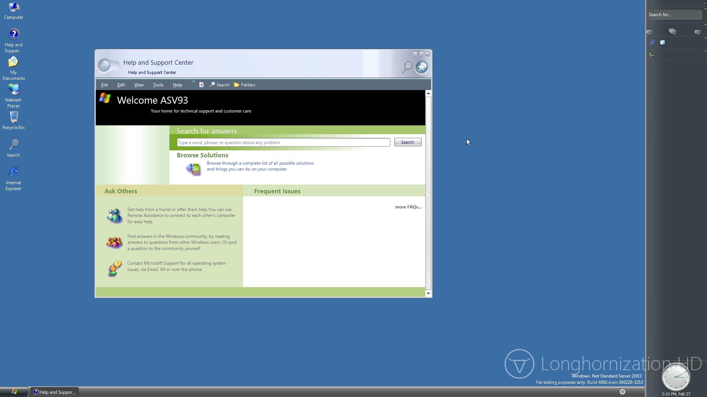Click the red stop icon in the toolbar
The image size is (707, 397).
pyautogui.click(x=201, y=85)
